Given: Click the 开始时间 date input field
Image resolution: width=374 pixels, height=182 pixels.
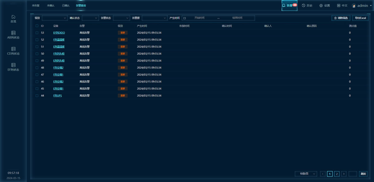Looking at the screenshot, I should 199,18.
